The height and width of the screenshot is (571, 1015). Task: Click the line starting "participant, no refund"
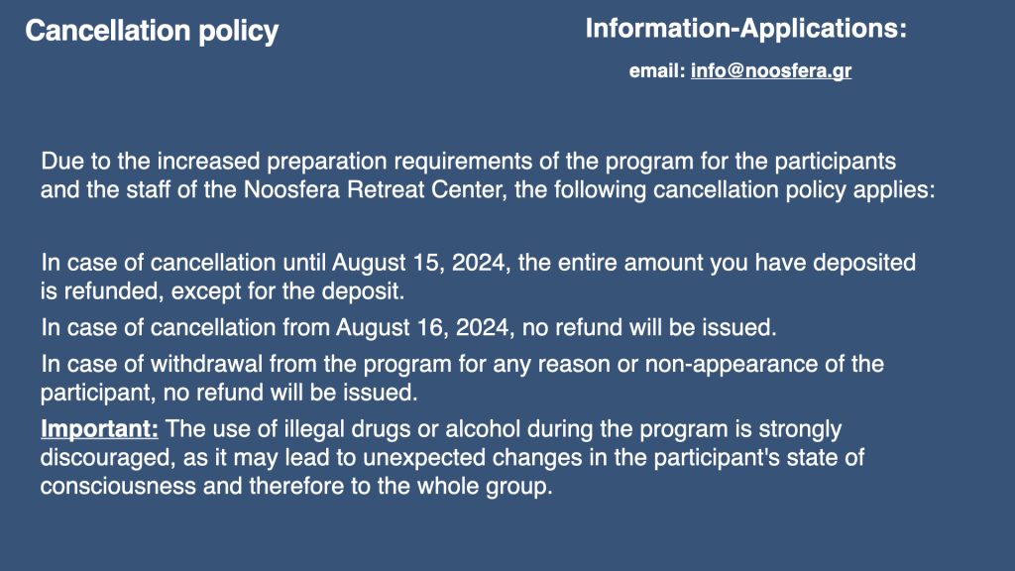tap(228, 393)
